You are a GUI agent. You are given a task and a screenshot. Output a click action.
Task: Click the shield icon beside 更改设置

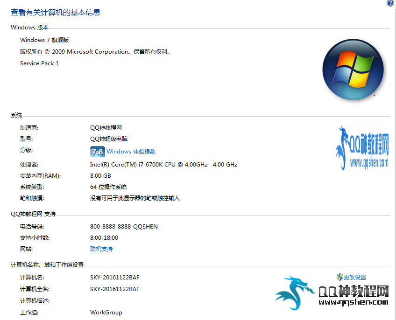pos(340,277)
